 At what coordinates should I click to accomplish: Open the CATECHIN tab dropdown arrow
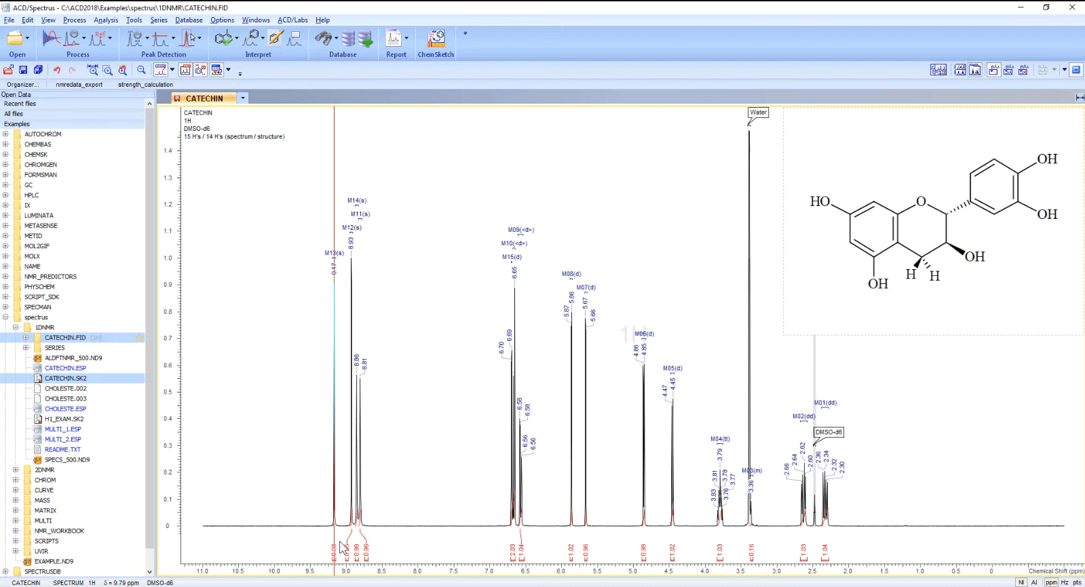click(243, 98)
